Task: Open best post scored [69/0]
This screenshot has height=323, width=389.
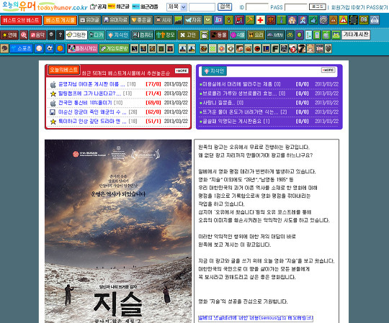Action: point(85,103)
